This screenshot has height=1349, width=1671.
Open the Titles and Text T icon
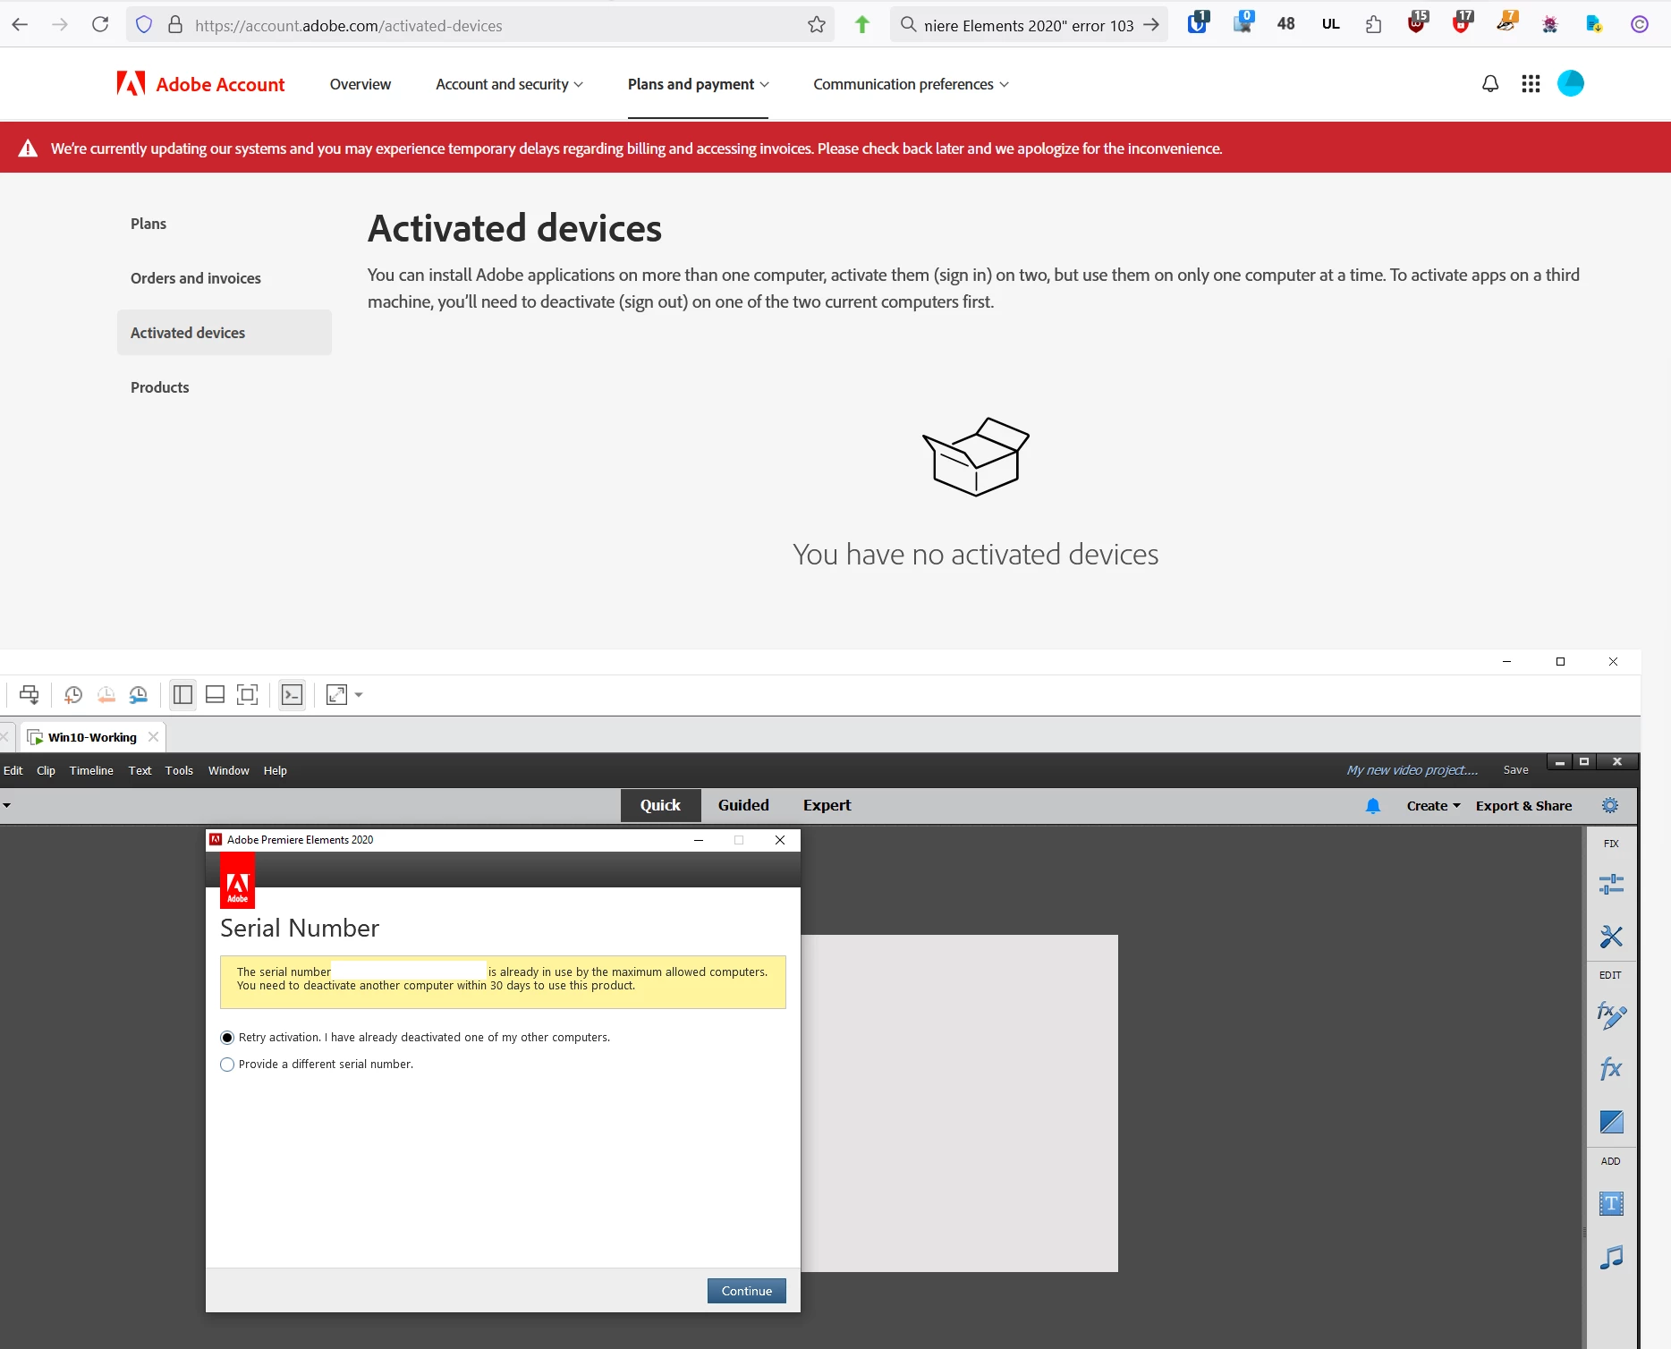point(1611,1204)
